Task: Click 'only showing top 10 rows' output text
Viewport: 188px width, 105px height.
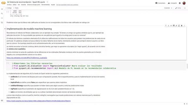Action: [19, 16]
